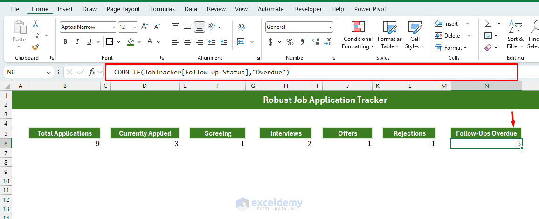
Task: Open Cell Styles gallery
Action: pyautogui.click(x=415, y=35)
